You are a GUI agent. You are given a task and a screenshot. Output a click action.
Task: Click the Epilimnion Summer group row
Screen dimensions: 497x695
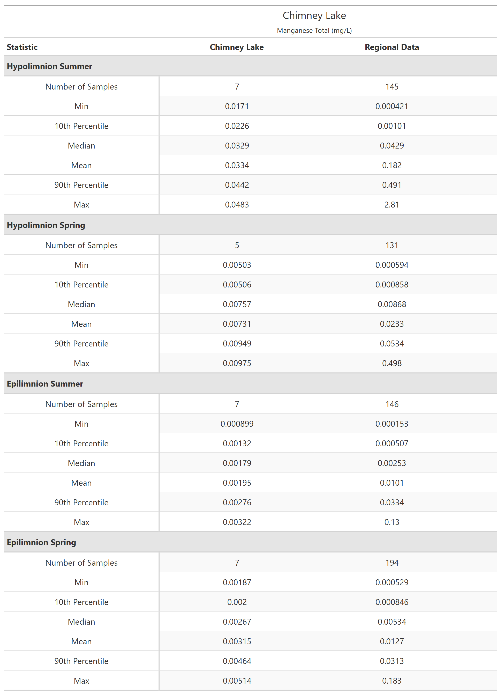45,384
